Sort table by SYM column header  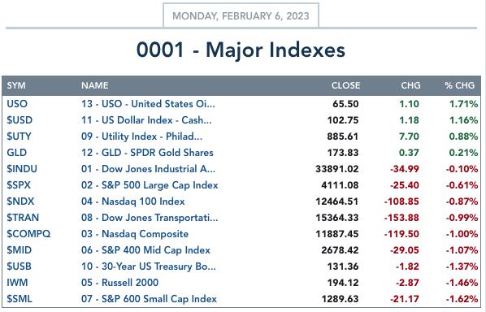[x=16, y=85]
